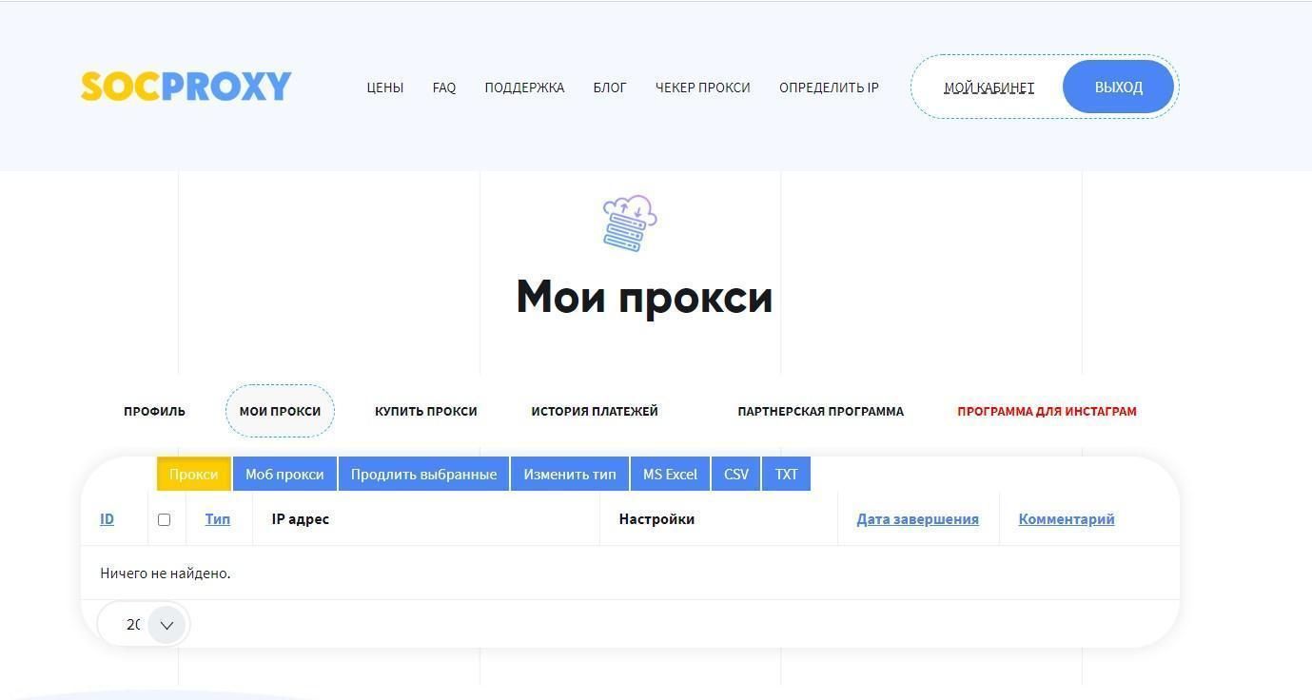The height and width of the screenshot is (700, 1312).
Task: Open ПРОГРАММА ДЛЯ ИНСТАГРАМ link
Action: pos(1047,411)
